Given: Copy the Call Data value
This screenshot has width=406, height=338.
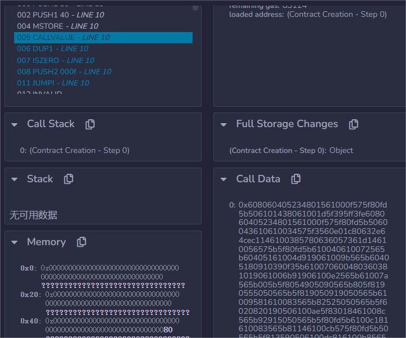Looking at the screenshot, I should [296, 179].
